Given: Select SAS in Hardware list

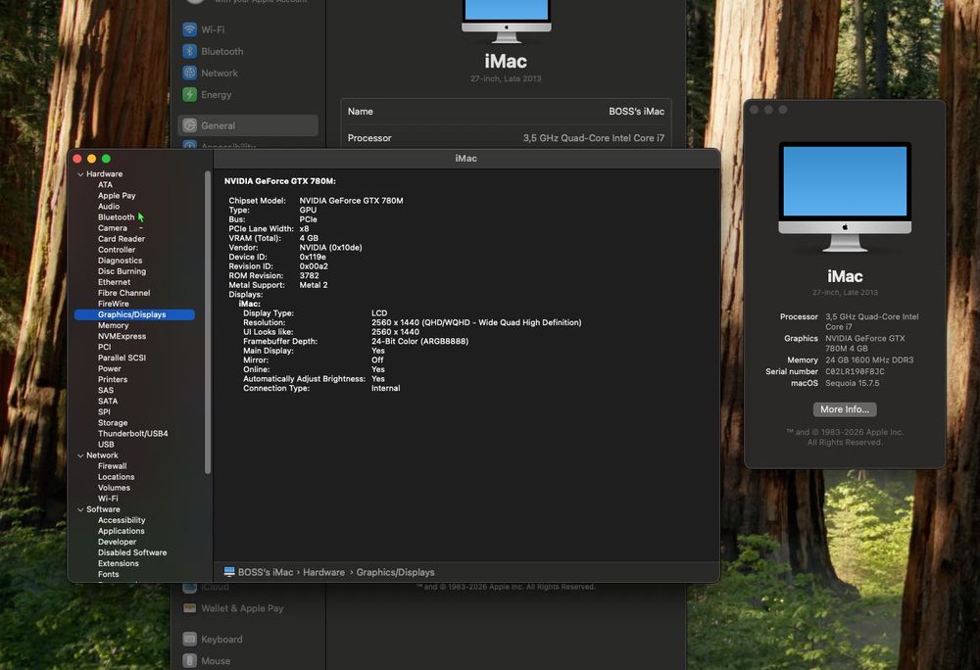Looking at the screenshot, I should tap(106, 390).
